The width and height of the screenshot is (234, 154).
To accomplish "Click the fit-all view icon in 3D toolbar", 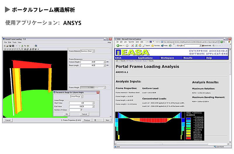I will [22, 49].
